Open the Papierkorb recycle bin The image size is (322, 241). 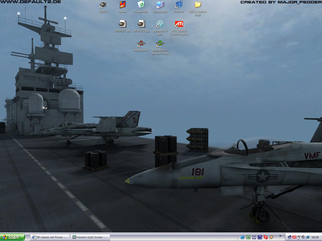point(141,5)
